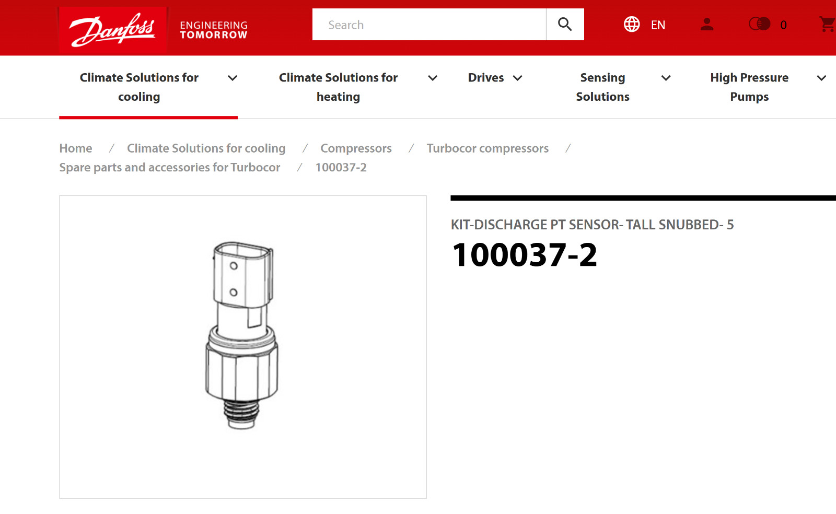Screen dimensions: 836x514
Task: Select the product number 100037-2 heading
Action: coord(525,255)
